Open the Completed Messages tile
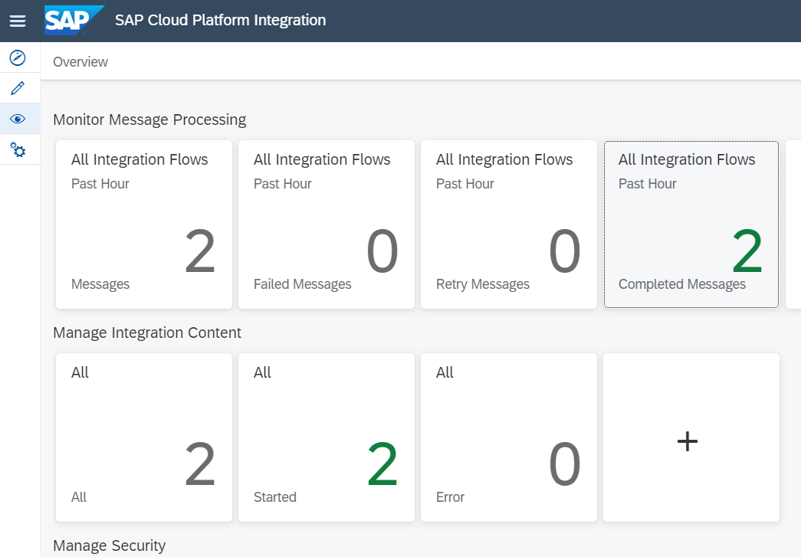The height and width of the screenshot is (557, 801). [x=691, y=224]
